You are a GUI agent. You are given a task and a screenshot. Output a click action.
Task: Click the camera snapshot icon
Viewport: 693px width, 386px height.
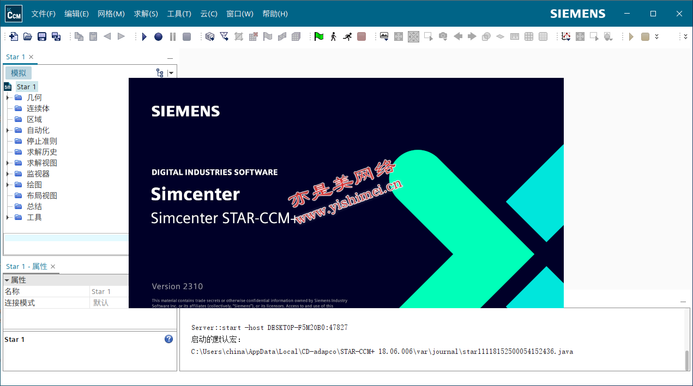pos(443,36)
